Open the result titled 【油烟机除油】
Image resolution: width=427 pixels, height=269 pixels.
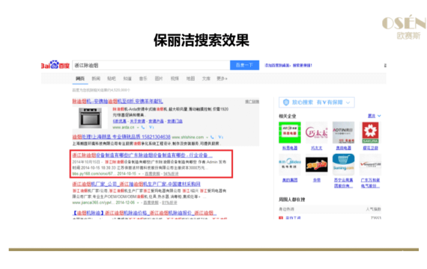tap(145, 213)
